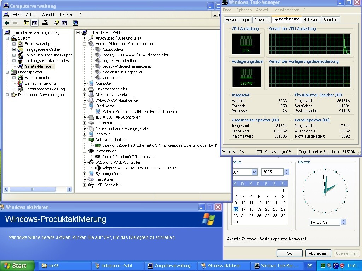The image size is (362, 271).
Task: Select Freigegebene Ordner in the System tree
Action: coord(43,49)
